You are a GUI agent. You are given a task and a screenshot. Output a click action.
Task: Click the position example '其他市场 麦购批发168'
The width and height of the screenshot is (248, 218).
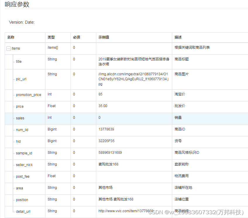pos(116,199)
